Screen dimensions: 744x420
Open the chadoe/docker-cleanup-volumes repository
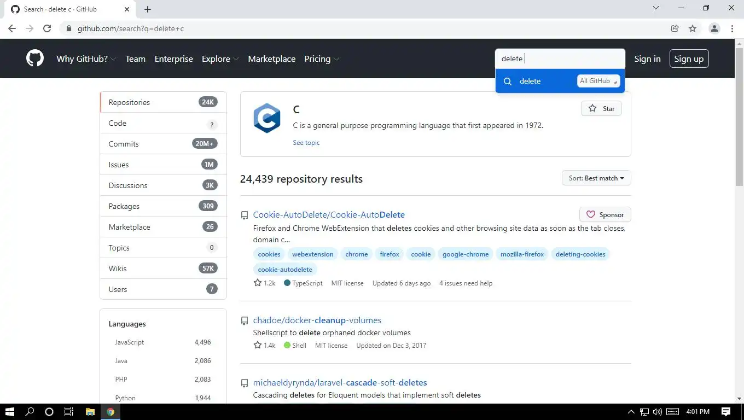[317, 320]
